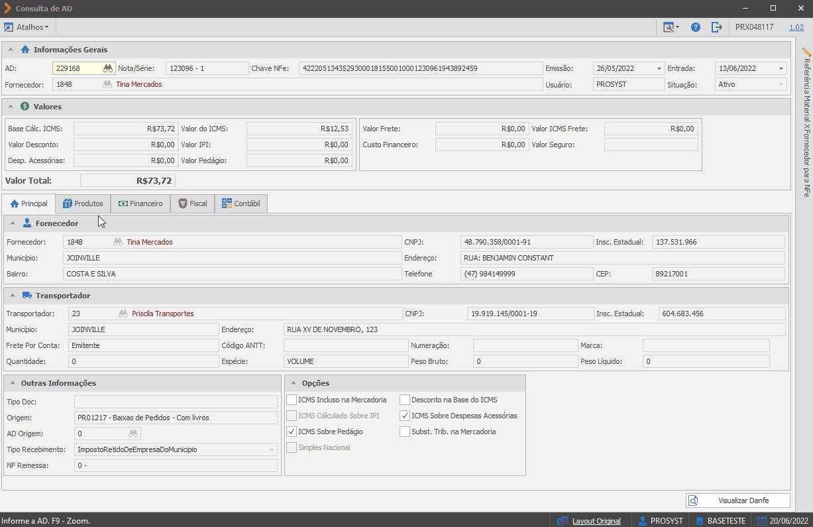Click the pencil icon on right sidebar
813x527 pixels.
click(x=806, y=52)
